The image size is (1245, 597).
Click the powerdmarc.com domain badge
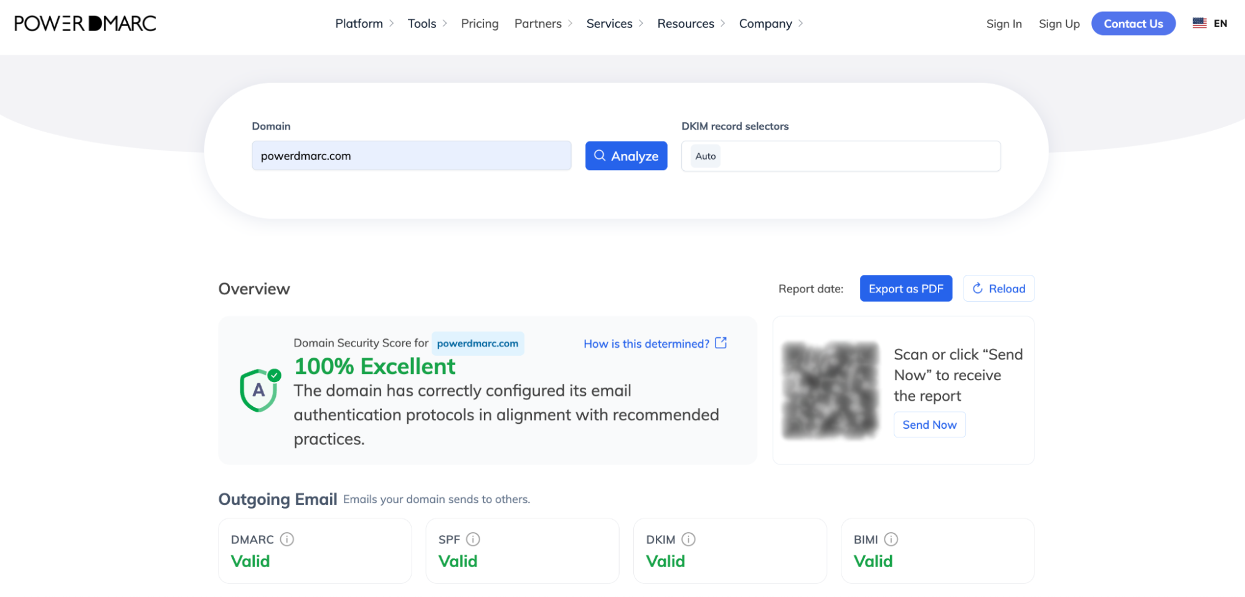(478, 343)
